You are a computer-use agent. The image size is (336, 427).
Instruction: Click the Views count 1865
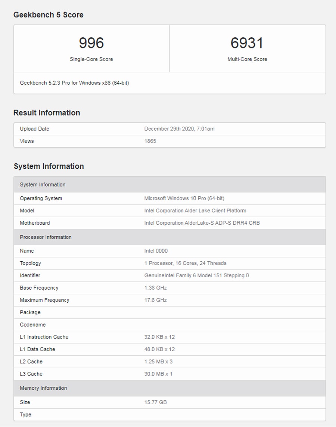pos(150,141)
